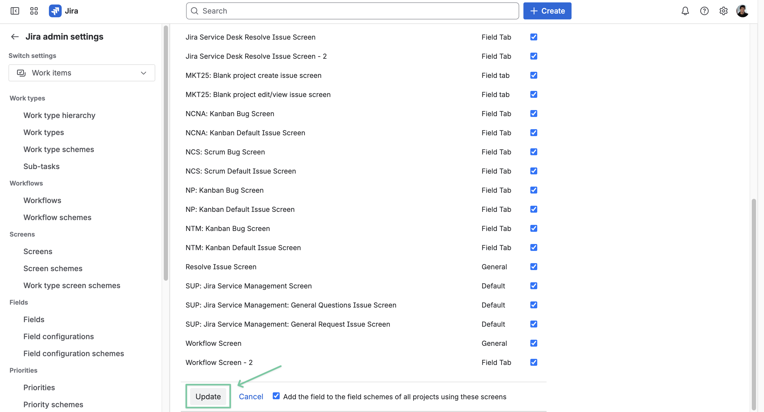The width and height of the screenshot is (764, 412).
Task: Open the help question mark icon
Action: tap(704, 11)
